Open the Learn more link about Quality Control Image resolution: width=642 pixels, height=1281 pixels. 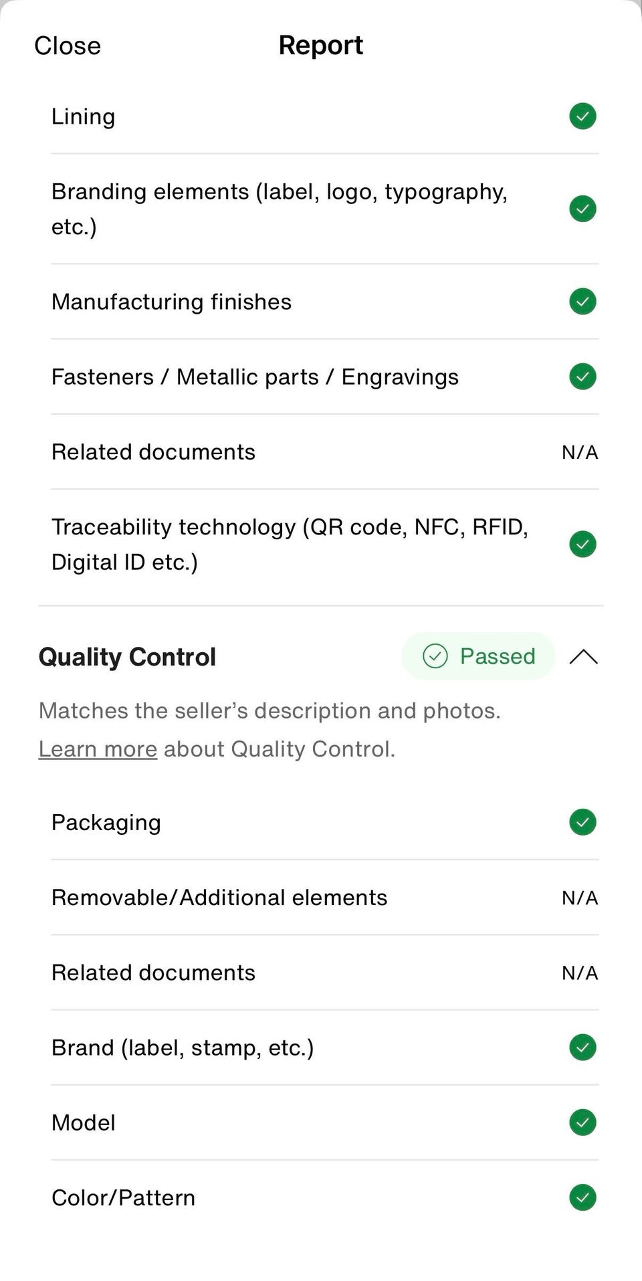click(x=98, y=749)
